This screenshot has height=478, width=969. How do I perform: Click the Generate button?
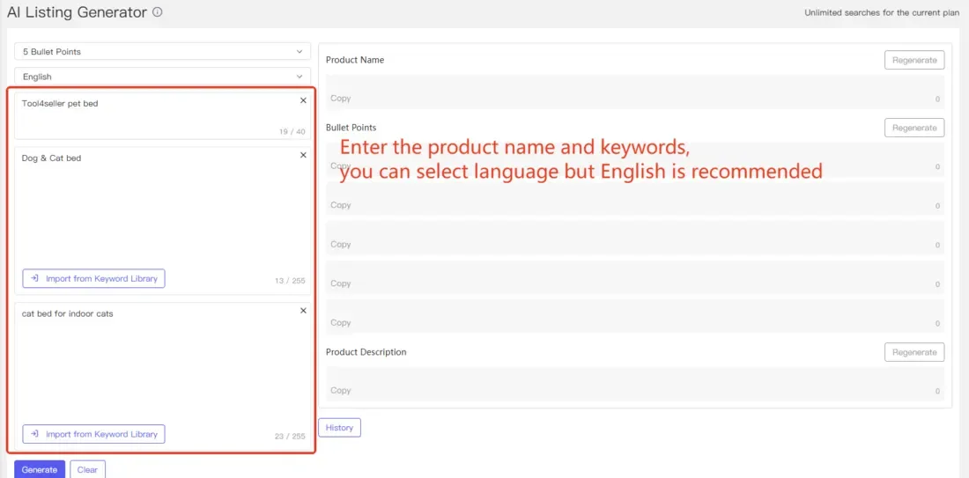click(x=40, y=469)
